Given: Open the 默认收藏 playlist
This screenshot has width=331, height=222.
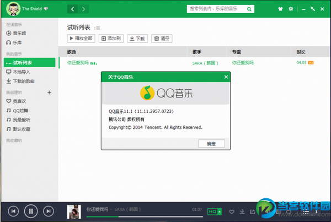Looking at the screenshot, I should pyautogui.click(x=18, y=129).
